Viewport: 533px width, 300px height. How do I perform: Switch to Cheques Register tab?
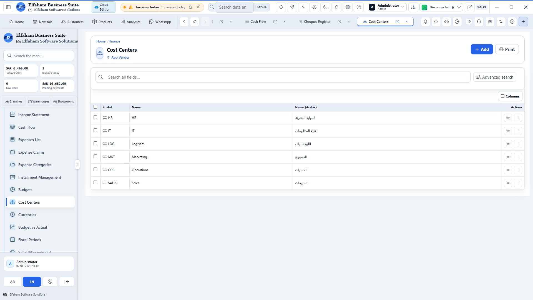pyautogui.click(x=314, y=22)
